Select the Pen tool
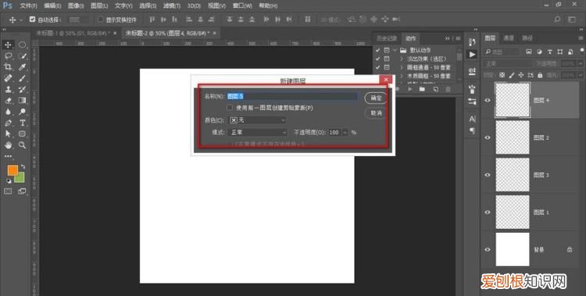 coord(8,123)
